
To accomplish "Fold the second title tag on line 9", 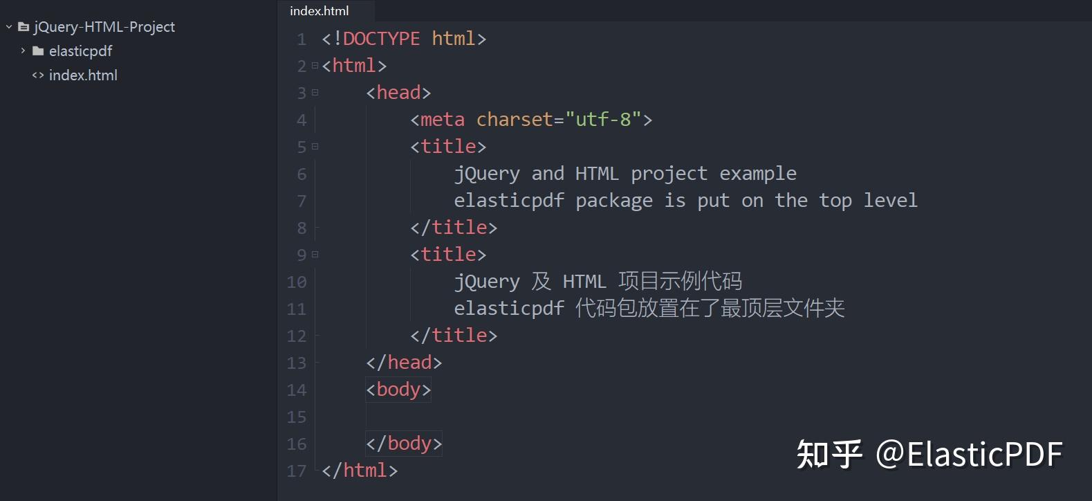I will [315, 255].
